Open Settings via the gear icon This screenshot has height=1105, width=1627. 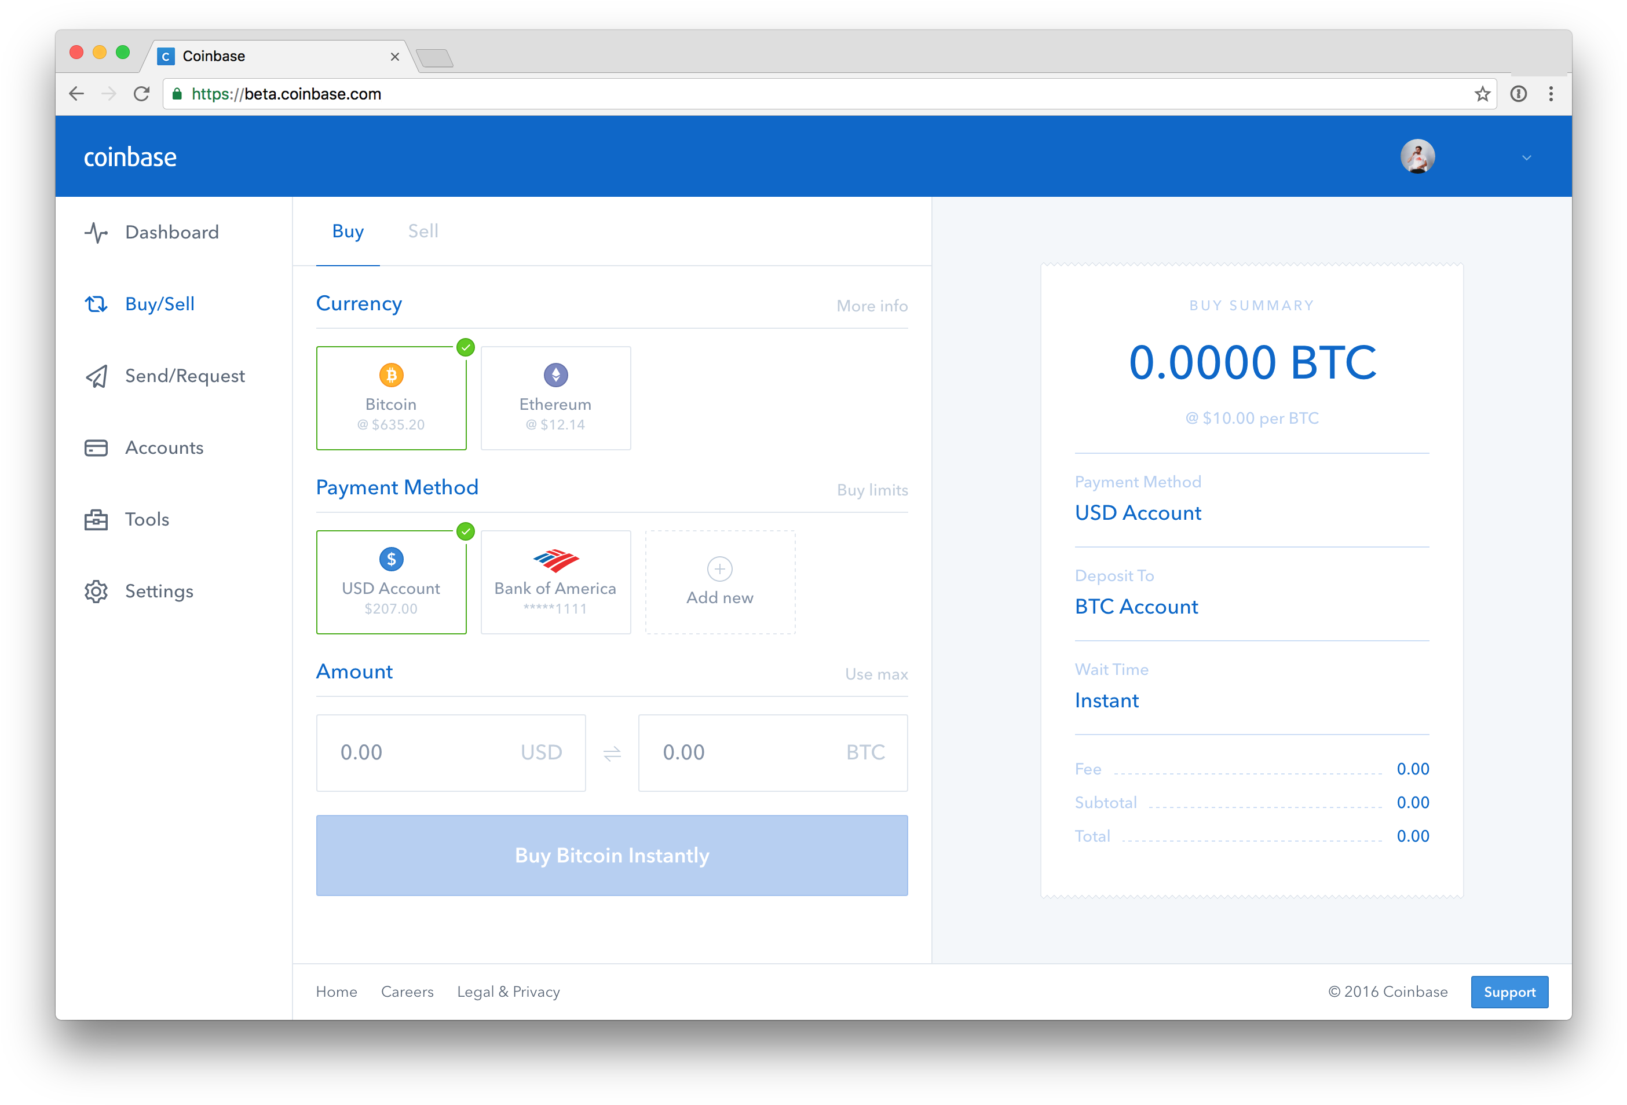(96, 592)
